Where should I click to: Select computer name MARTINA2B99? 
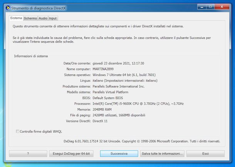pyautogui.click(x=103, y=69)
